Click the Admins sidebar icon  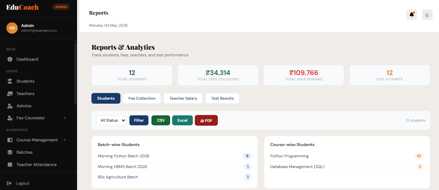[10, 106]
